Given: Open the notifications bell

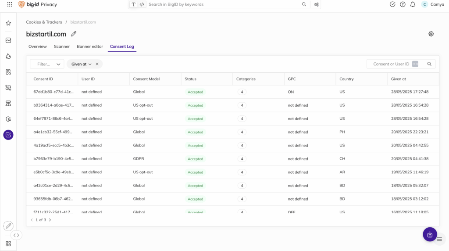Looking at the screenshot, I should tap(413, 4).
